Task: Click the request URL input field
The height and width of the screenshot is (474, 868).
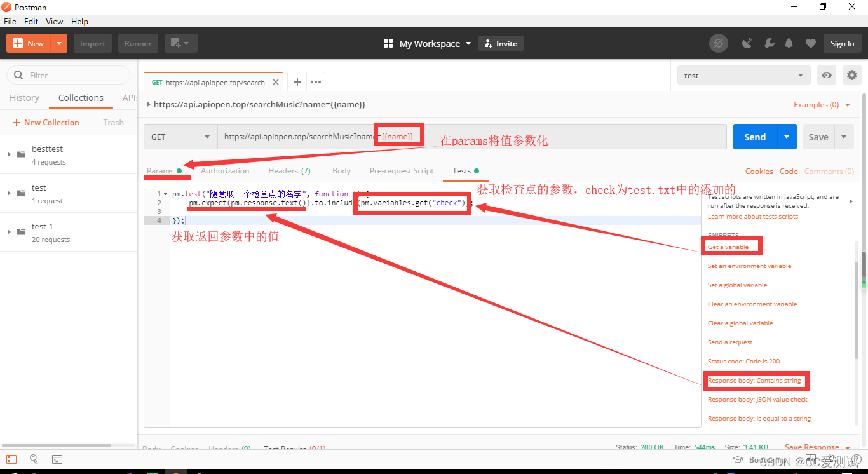Action: 472,137
